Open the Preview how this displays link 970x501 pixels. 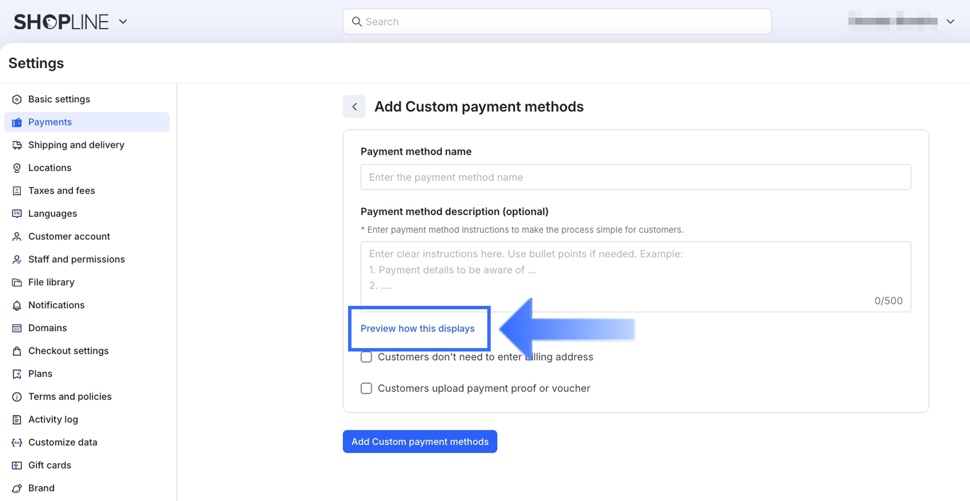418,329
